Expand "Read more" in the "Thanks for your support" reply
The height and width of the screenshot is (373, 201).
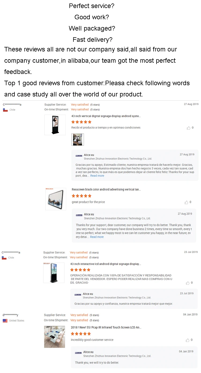tap(97, 237)
